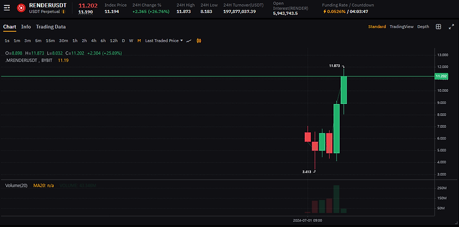459x227 pixels.
Task: Switch to the Info tab
Action: click(26, 27)
